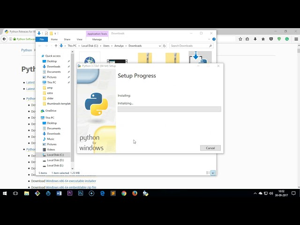Screen dimensions: 300x225
Task: Open pinned Downloads under Quick access
Action: tap(53, 67)
